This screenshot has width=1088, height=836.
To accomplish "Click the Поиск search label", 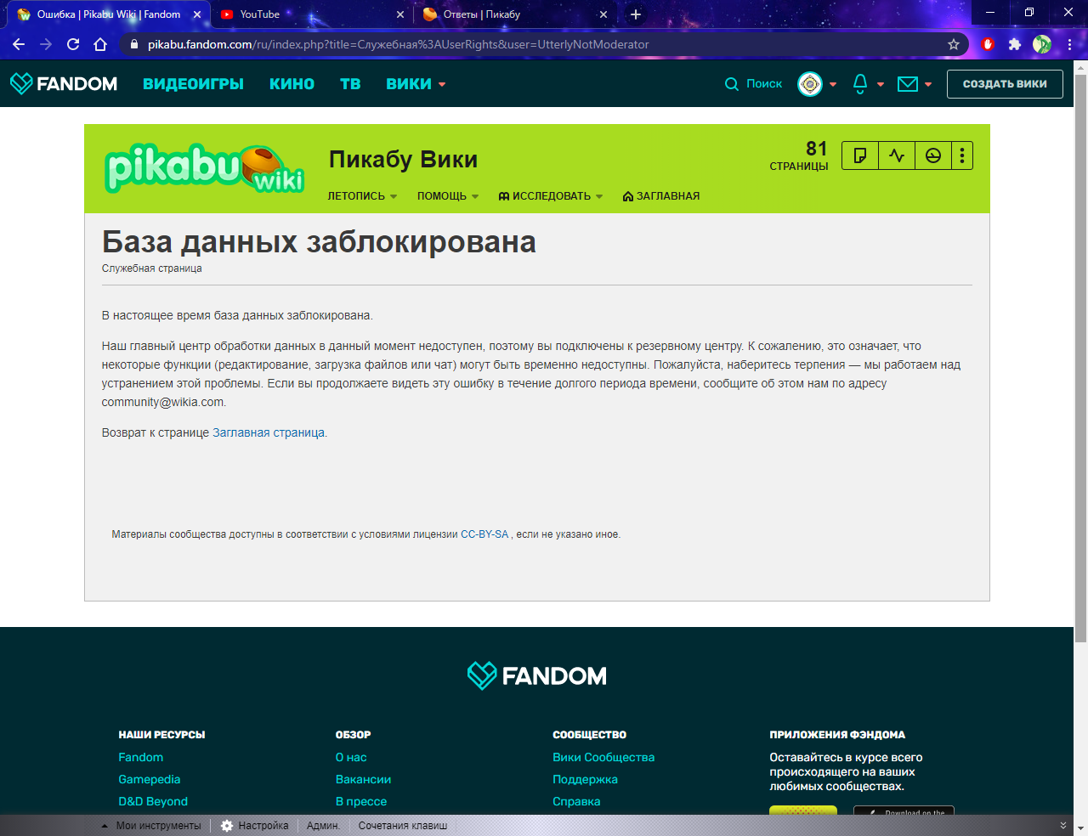I will [764, 84].
